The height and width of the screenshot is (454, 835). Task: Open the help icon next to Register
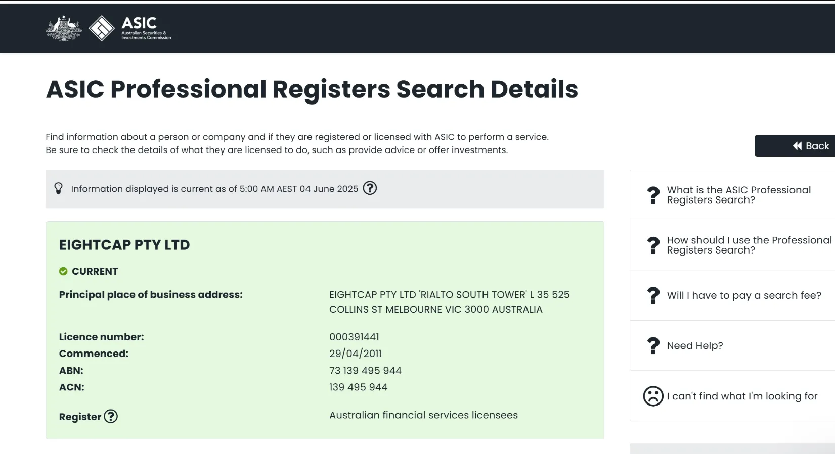(x=111, y=416)
